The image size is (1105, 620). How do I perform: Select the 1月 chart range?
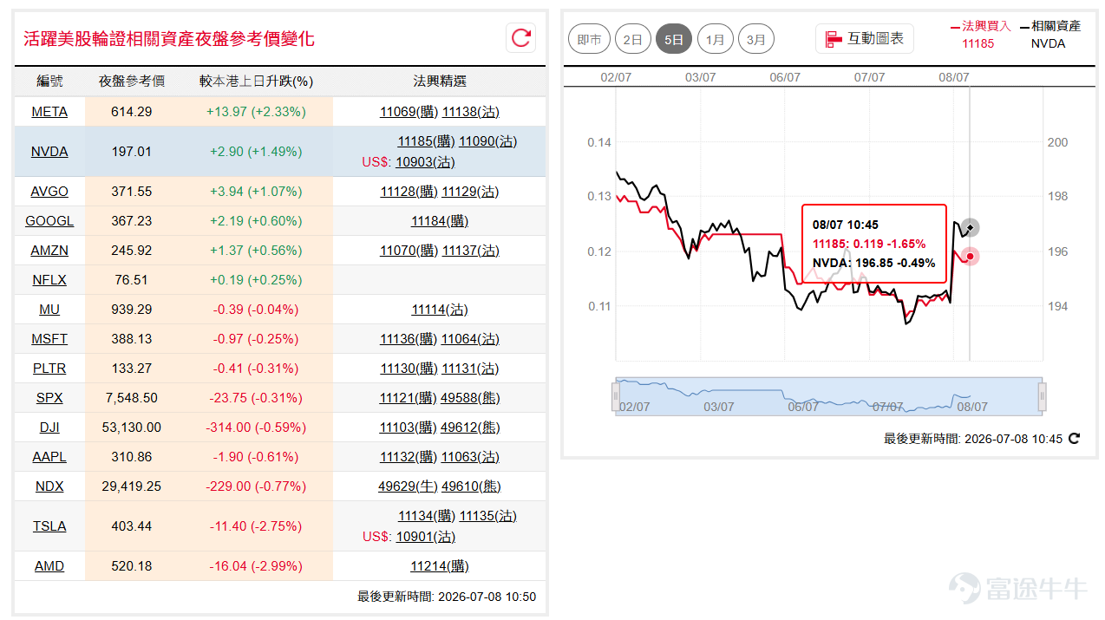click(x=715, y=39)
